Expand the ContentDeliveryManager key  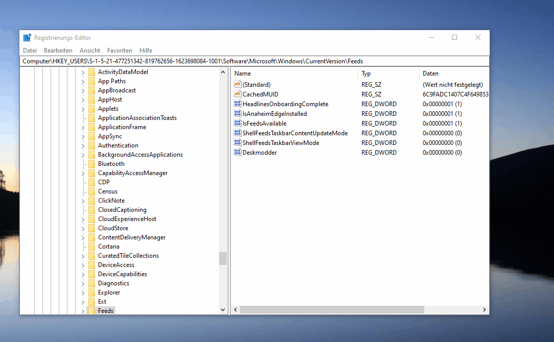(83, 238)
